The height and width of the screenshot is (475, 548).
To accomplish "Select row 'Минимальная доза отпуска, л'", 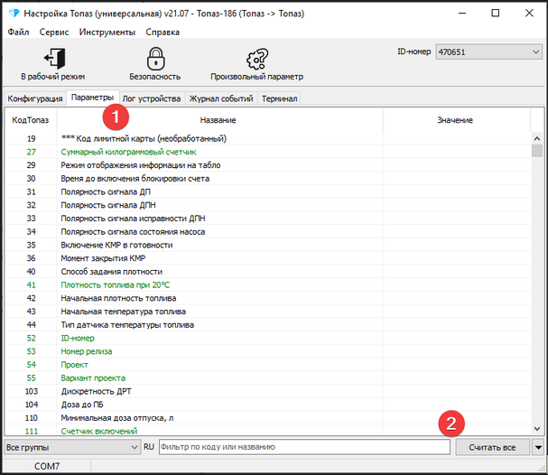I will coord(268,418).
